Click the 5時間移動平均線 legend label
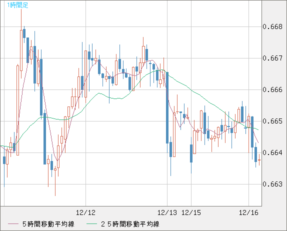287x231 pixels. (48, 224)
